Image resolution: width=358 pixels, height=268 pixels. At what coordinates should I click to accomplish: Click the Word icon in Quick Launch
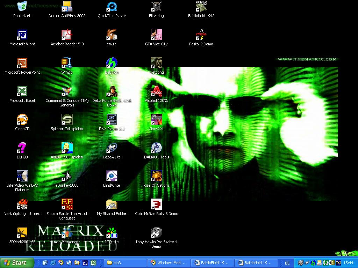point(85,263)
